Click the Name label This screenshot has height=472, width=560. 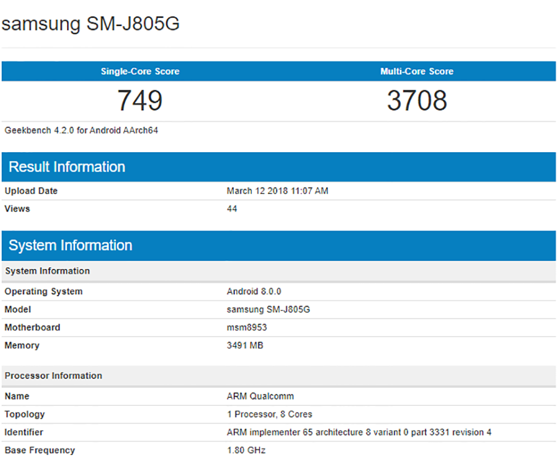point(17,396)
